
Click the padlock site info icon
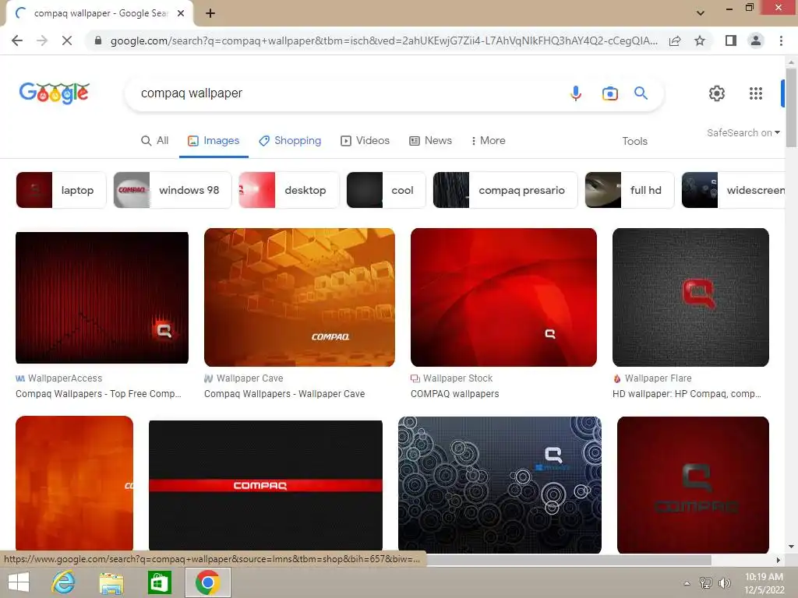pos(98,40)
